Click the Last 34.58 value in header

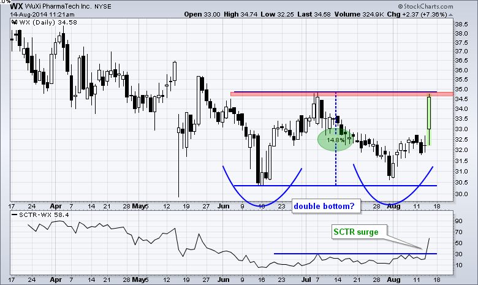tap(314, 14)
